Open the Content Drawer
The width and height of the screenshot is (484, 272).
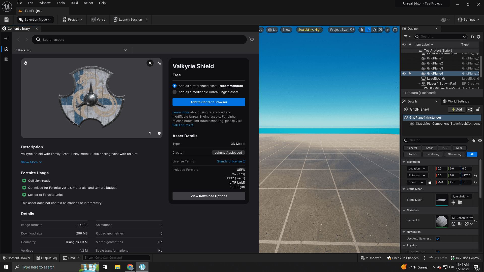[x=17, y=258]
